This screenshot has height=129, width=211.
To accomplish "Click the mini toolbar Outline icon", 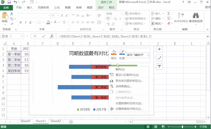I will tap(122, 52).
